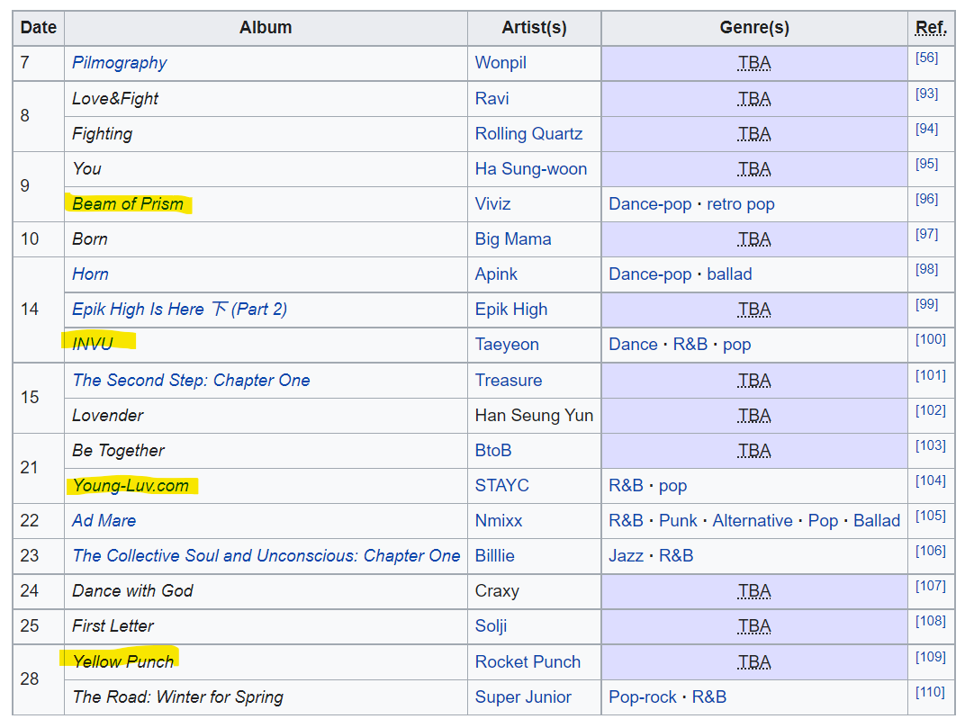Click retro pop genre in Viviz row

[740, 203]
